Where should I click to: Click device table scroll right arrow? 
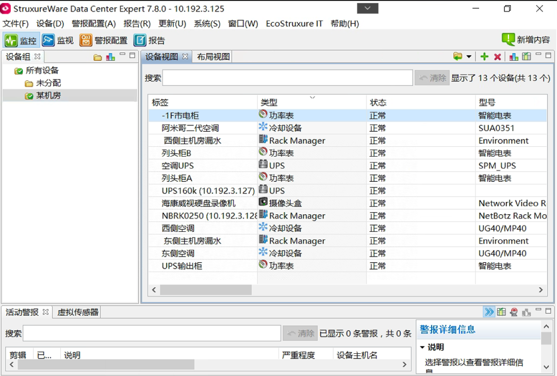[x=540, y=290]
